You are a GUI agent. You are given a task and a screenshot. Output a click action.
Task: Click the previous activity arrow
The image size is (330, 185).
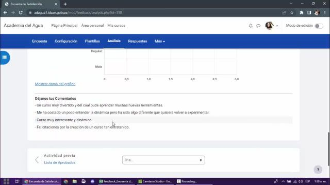(x=37, y=160)
